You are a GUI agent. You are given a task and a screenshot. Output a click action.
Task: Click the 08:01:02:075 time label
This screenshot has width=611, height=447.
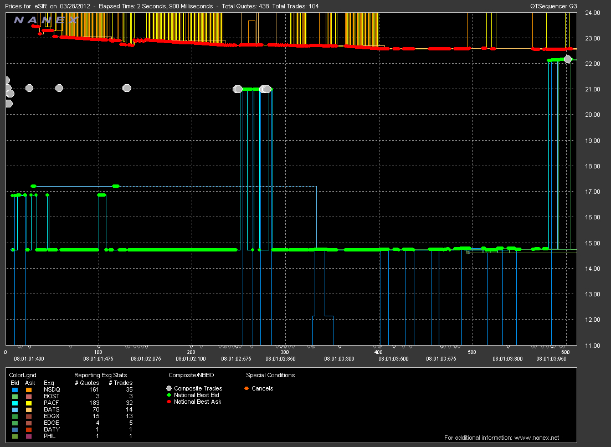click(146, 358)
